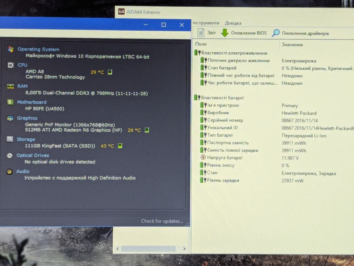The width and height of the screenshot is (354, 266).
Task: Select the Стан батареї row
Action: tap(222, 68)
